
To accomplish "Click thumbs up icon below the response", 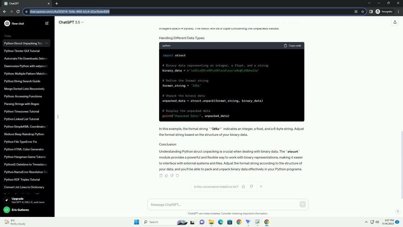I will tap(166, 176).
